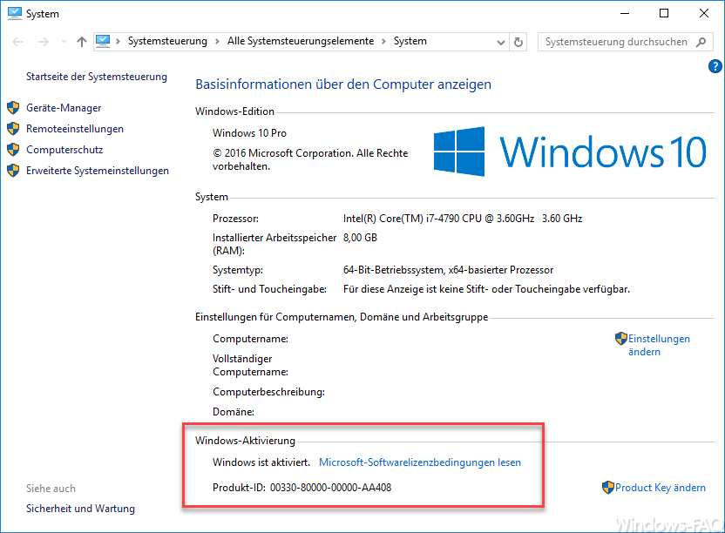725x533 pixels.
Task: Click the shield icon beside Einstellungen ändern
Action: click(x=621, y=339)
